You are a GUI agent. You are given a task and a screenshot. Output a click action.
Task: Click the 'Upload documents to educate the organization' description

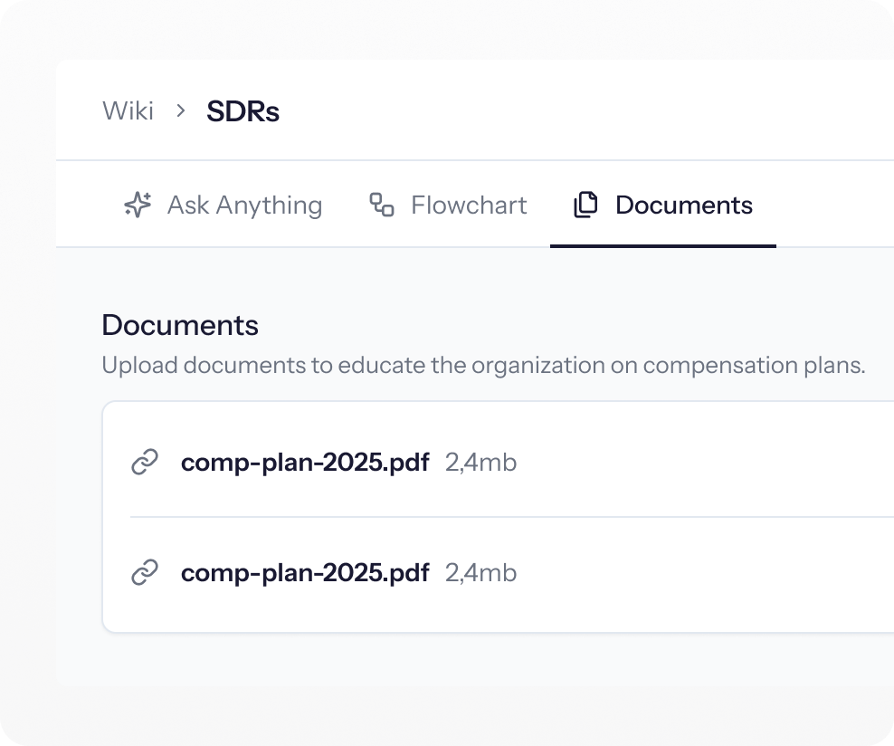pyautogui.click(x=483, y=365)
